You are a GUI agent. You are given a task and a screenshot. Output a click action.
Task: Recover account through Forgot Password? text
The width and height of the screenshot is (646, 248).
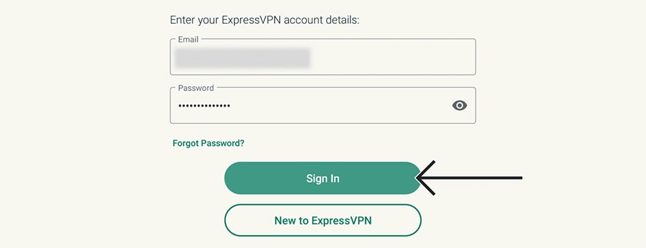click(x=209, y=143)
